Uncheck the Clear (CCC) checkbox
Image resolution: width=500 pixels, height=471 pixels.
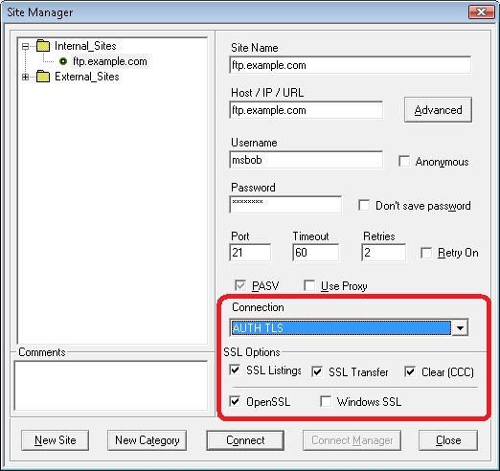pyautogui.click(x=410, y=371)
